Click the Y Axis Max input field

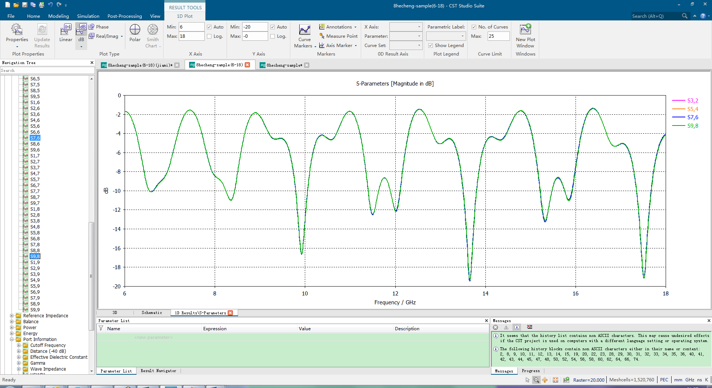[255, 36]
